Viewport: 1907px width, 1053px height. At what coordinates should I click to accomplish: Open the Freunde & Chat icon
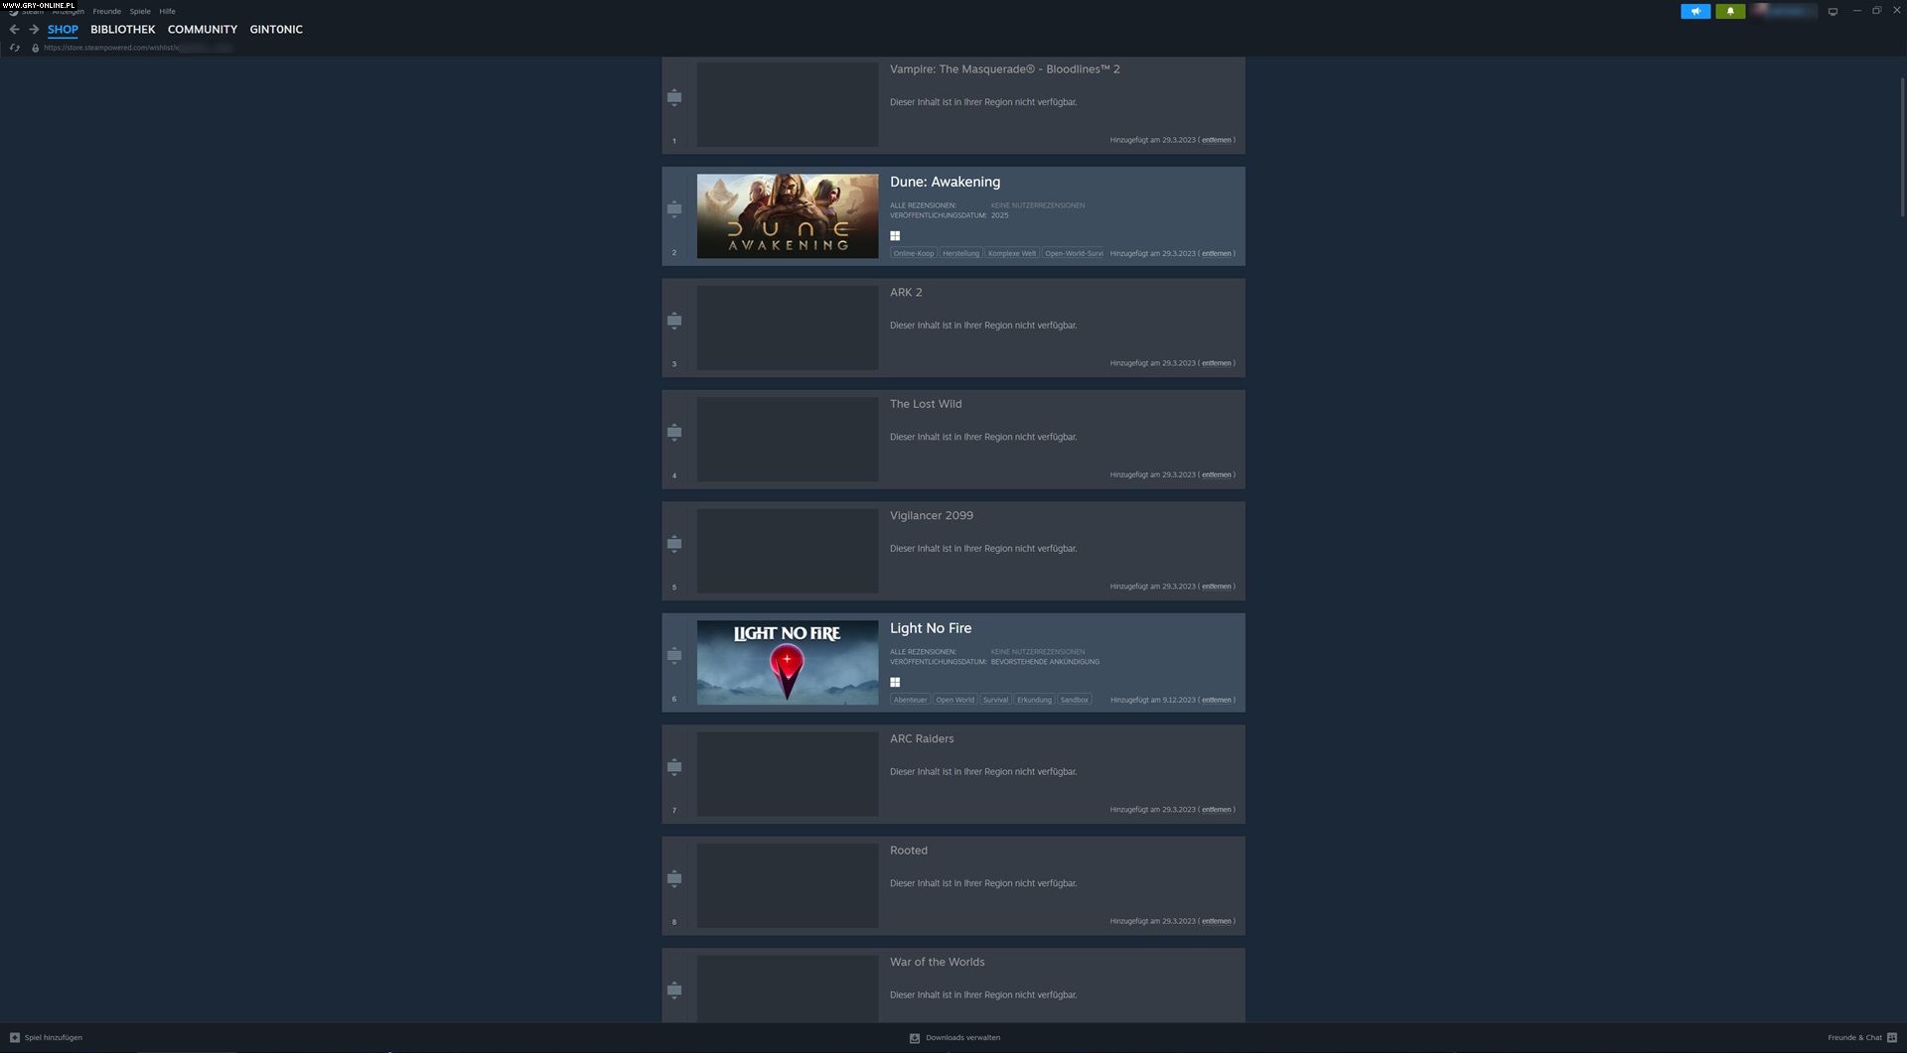1891,1037
